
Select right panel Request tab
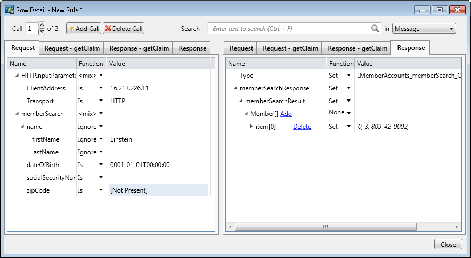[241, 48]
